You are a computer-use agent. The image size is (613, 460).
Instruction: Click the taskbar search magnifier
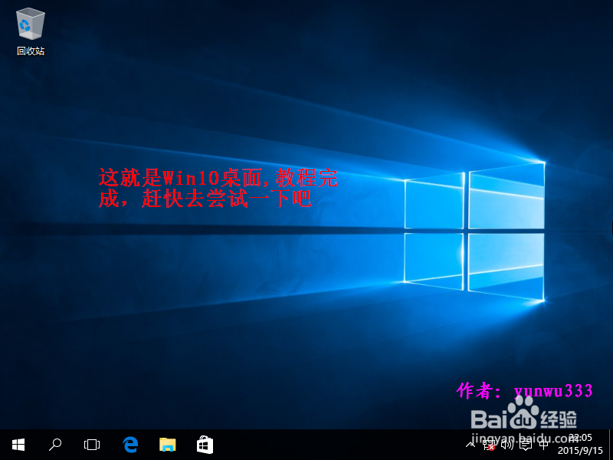[55, 445]
